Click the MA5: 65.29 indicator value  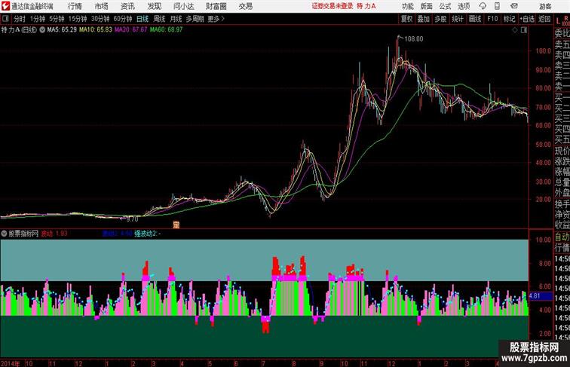(62, 30)
